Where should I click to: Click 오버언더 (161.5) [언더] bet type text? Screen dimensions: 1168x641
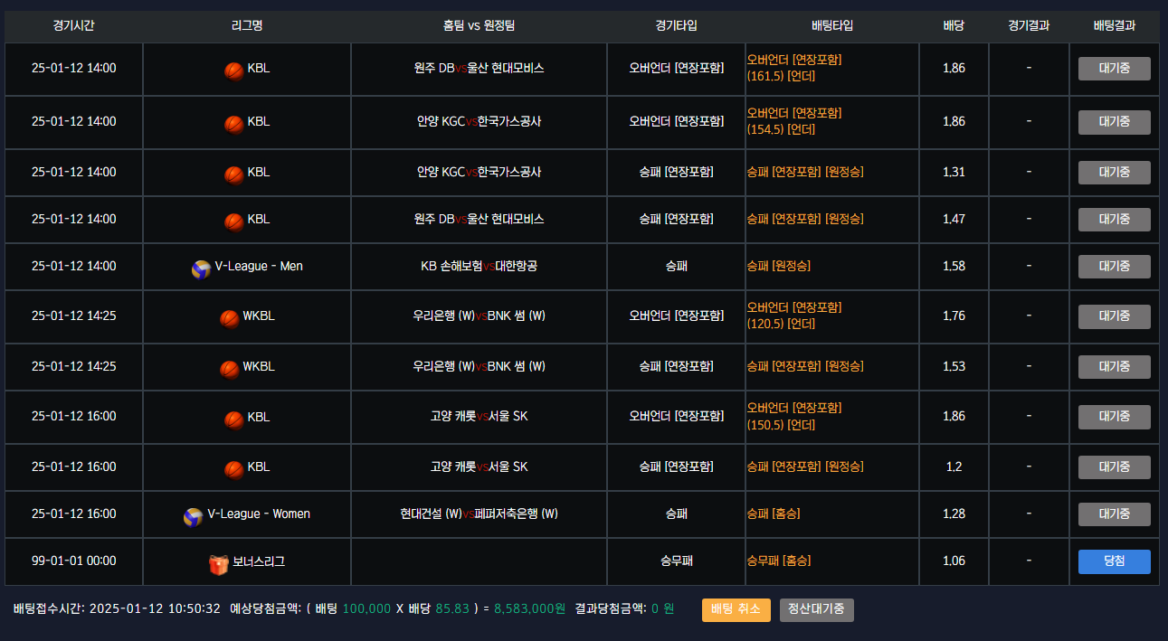click(793, 68)
